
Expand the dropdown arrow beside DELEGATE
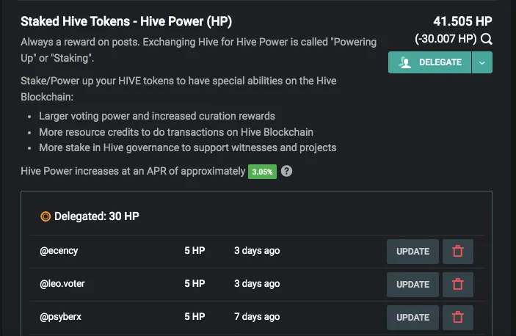482,62
